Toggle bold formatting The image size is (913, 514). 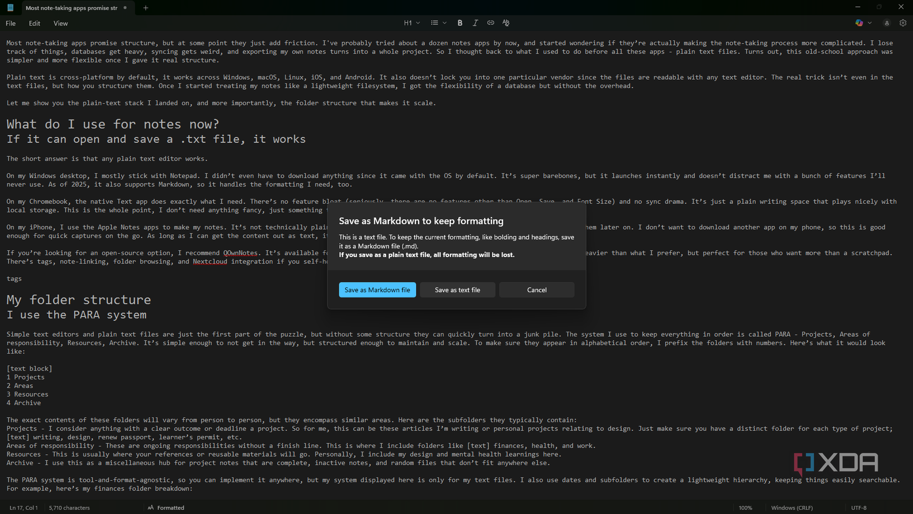click(x=460, y=23)
